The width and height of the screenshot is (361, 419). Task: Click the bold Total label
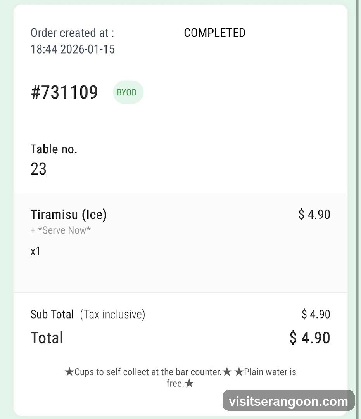47,338
